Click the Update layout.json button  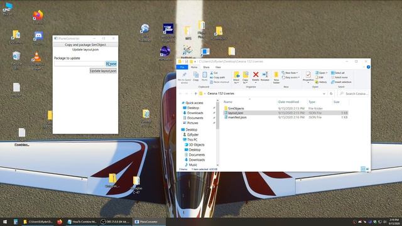coord(103,71)
